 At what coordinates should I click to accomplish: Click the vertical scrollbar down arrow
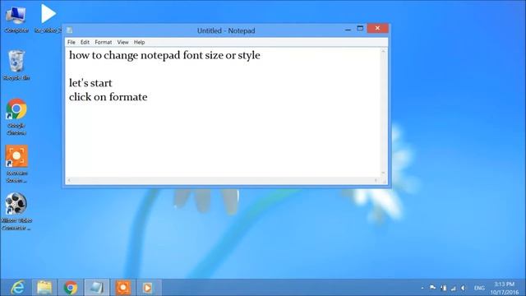(384, 173)
